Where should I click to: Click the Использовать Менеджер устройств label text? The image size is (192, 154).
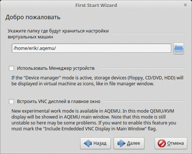point(56,68)
